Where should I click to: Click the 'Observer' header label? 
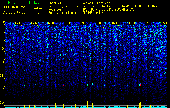pos(55,3)
